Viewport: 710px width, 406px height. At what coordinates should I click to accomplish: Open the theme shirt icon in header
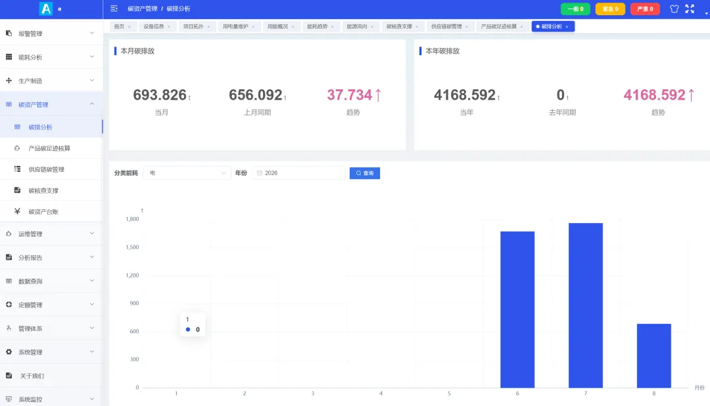674,9
